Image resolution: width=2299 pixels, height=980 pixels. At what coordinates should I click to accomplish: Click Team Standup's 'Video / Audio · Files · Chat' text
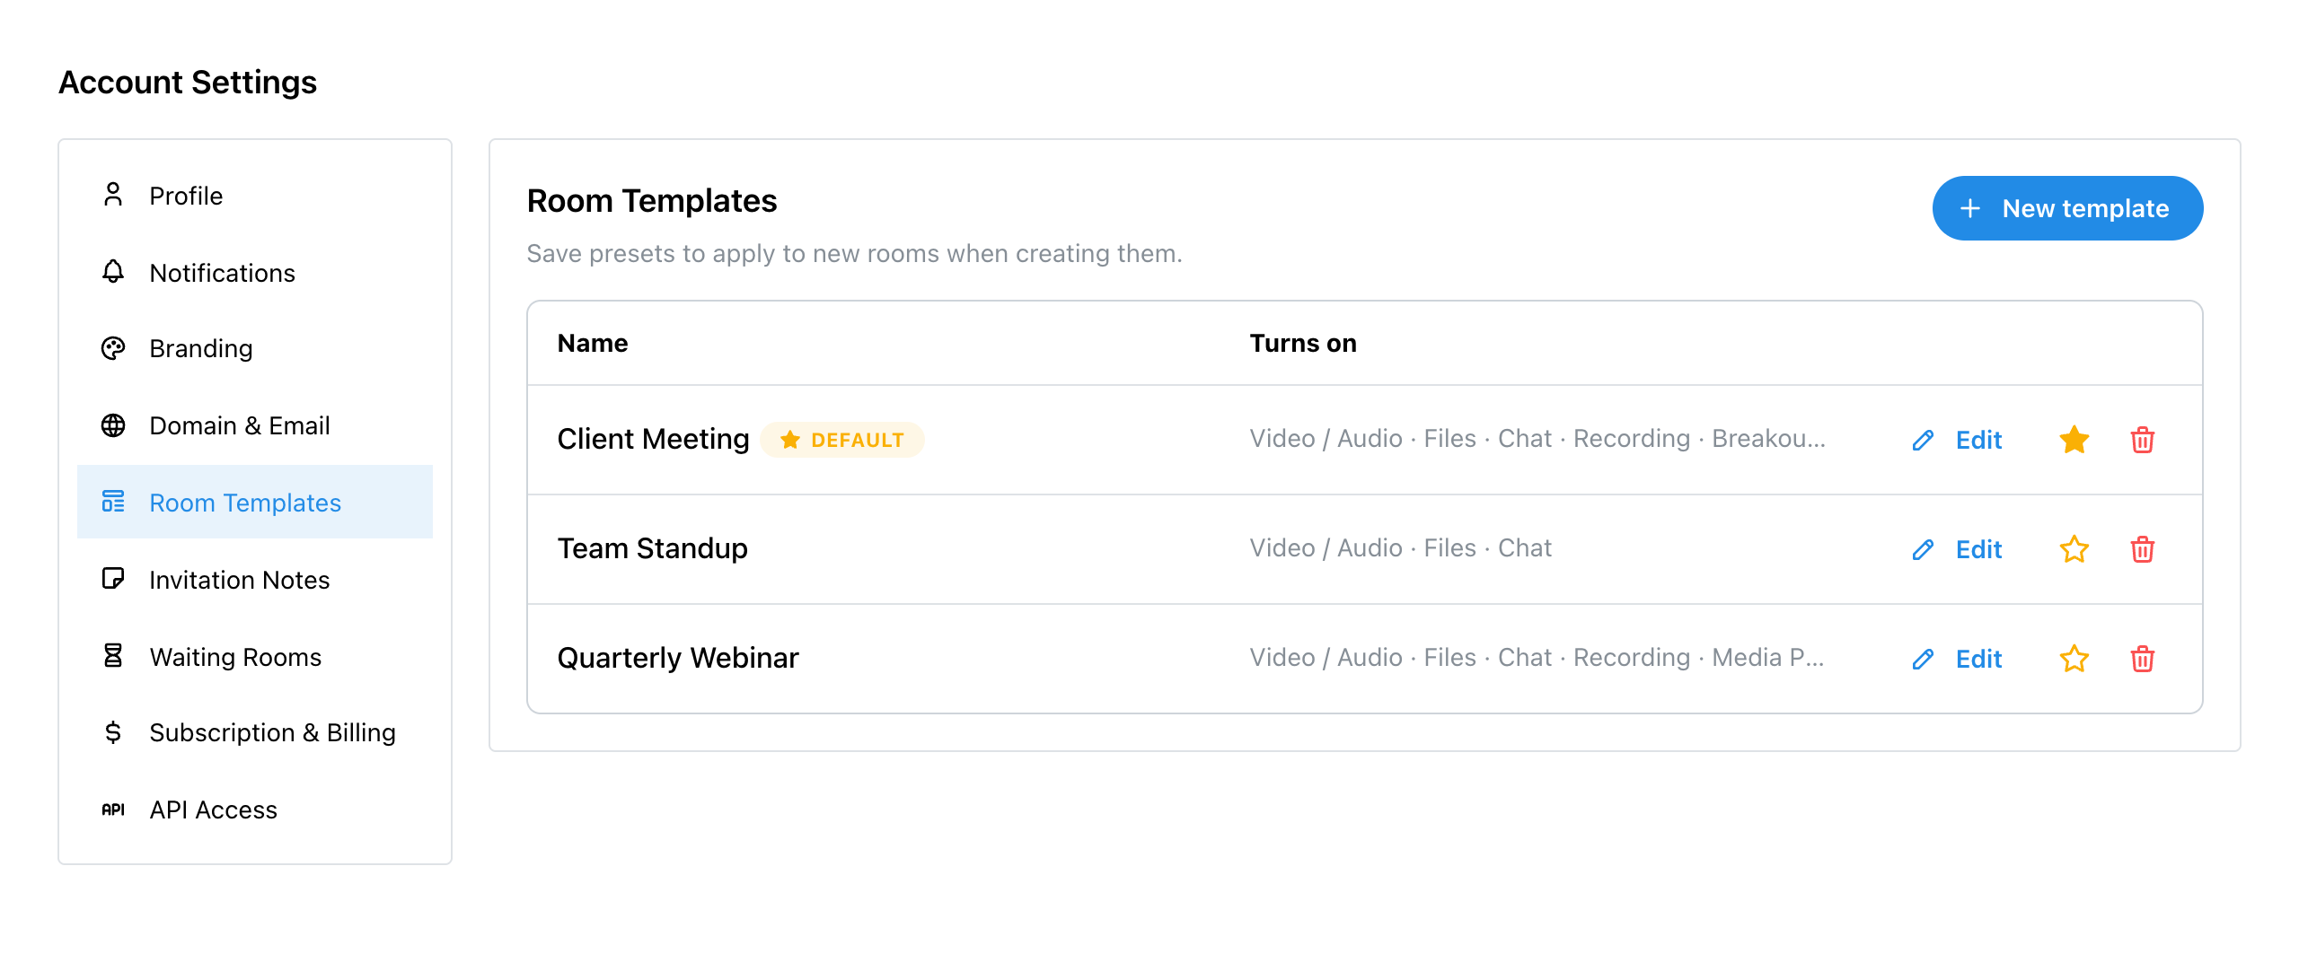click(1400, 547)
